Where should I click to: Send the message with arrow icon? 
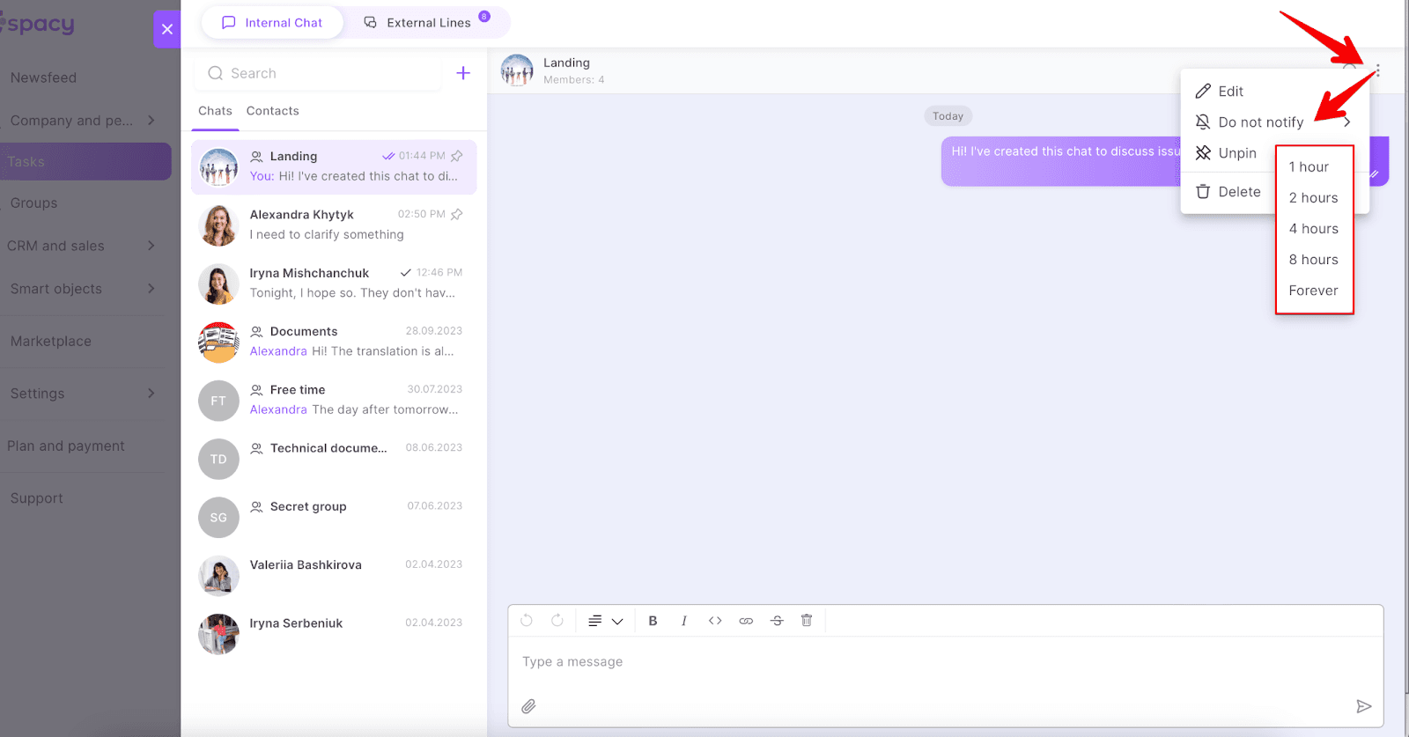[1363, 706]
